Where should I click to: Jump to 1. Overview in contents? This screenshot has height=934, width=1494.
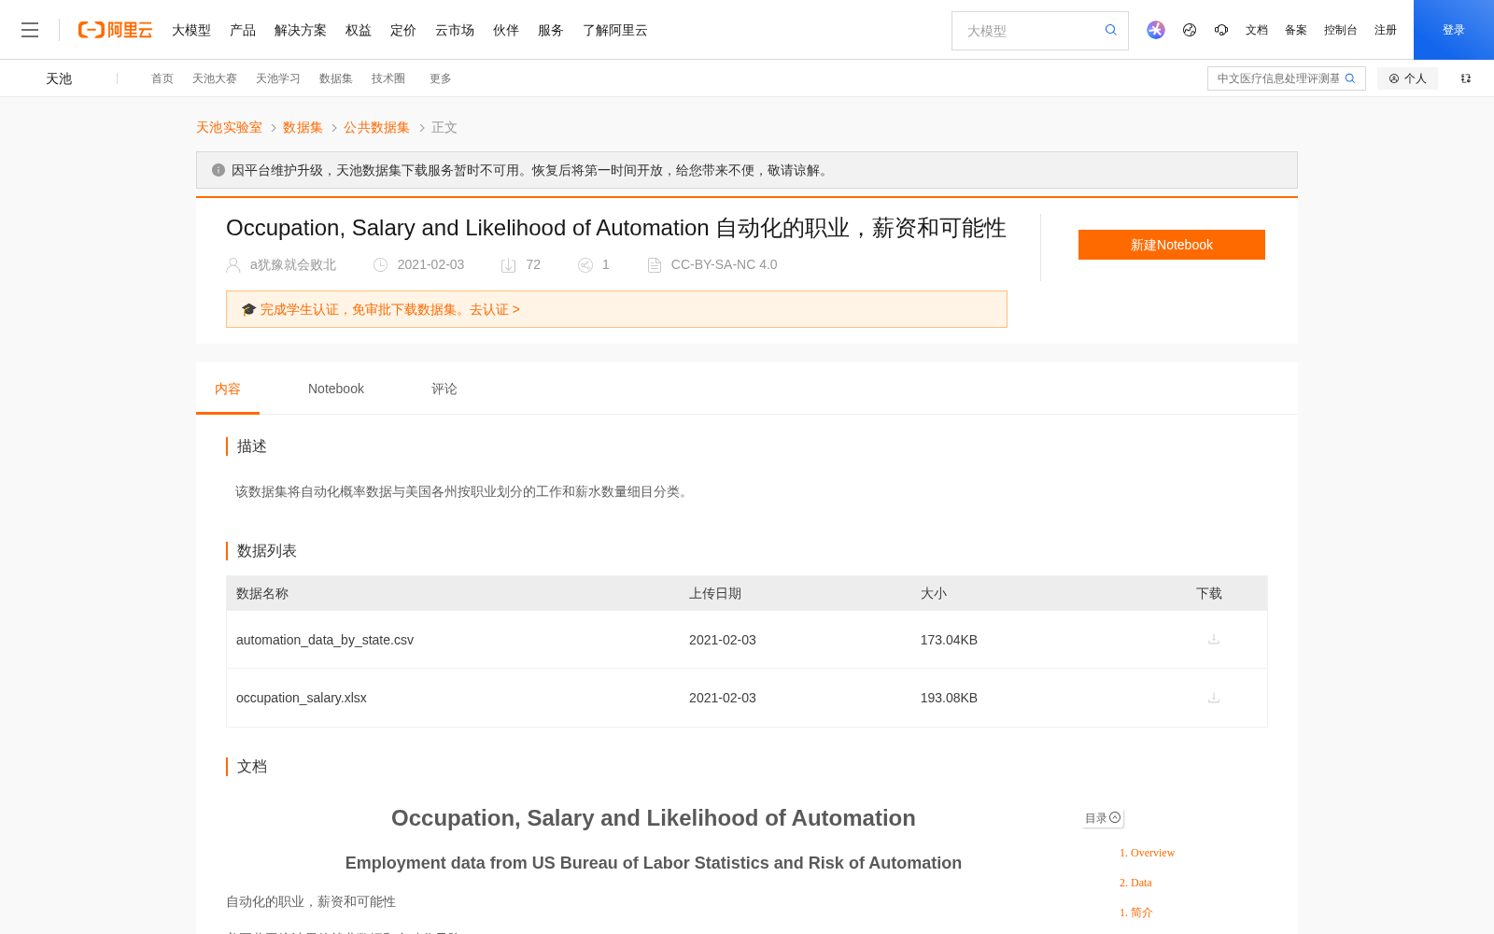click(1147, 853)
